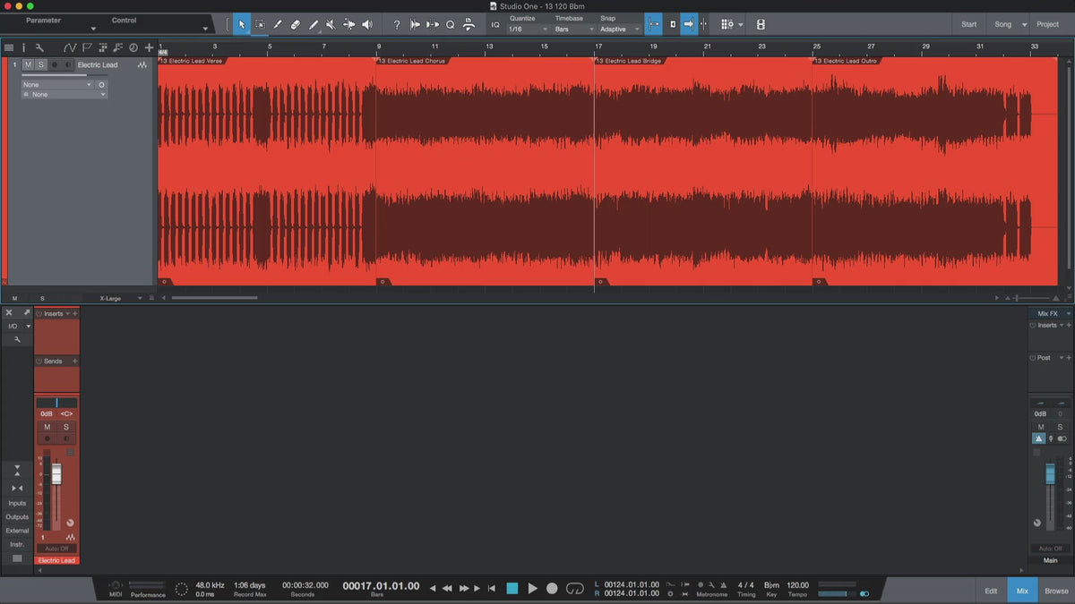Image resolution: width=1075 pixels, height=604 pixels.
Task: Mute the Electric Lead track
Action: [x=28, y=65]
